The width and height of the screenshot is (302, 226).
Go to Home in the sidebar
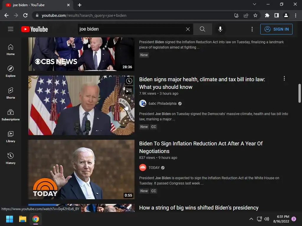pyautogui.click(x=11, y=50)
